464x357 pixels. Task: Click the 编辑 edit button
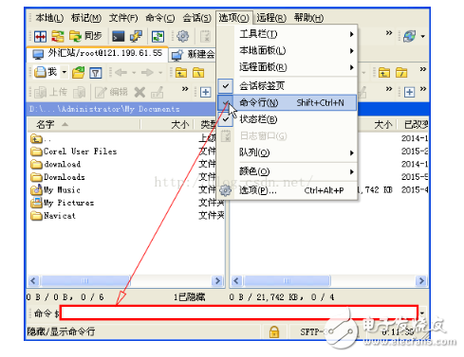[x=111, y=92]
